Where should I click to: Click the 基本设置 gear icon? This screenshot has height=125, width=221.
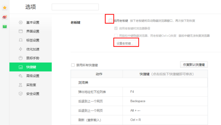pyautogui.click(x=21, y=22)
